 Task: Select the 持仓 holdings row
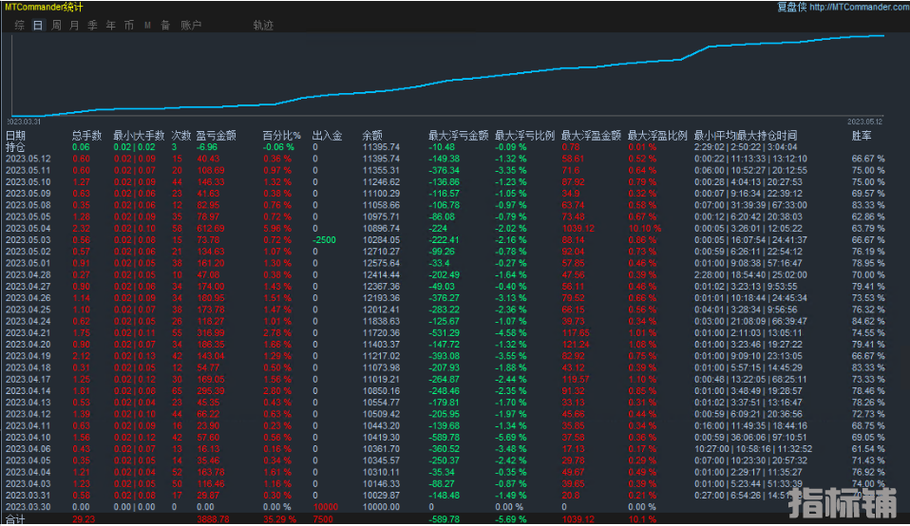pos(15,147)
